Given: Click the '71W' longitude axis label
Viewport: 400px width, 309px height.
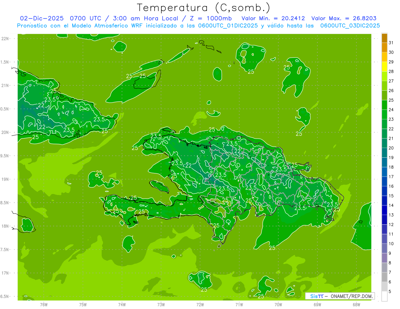Looking at the screenshot, I should 239,304.
